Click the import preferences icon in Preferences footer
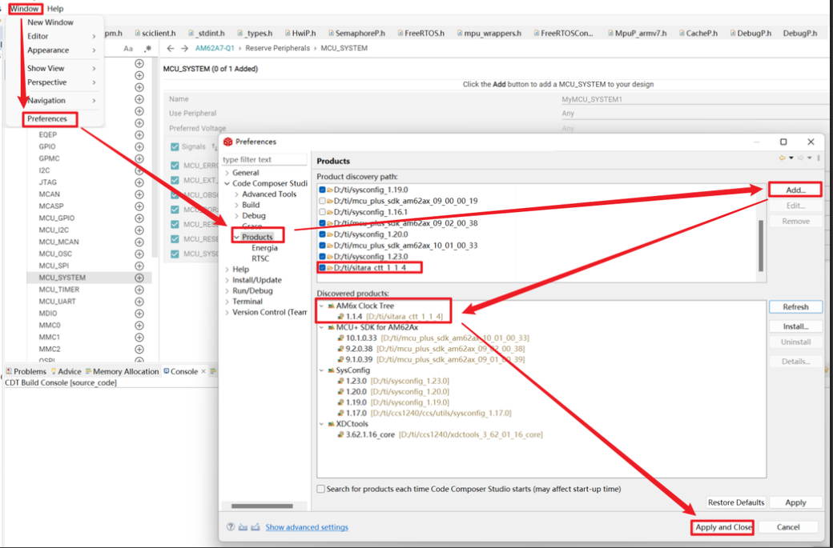Viewport: 833px width, 548px height. [x=243, y=526]
